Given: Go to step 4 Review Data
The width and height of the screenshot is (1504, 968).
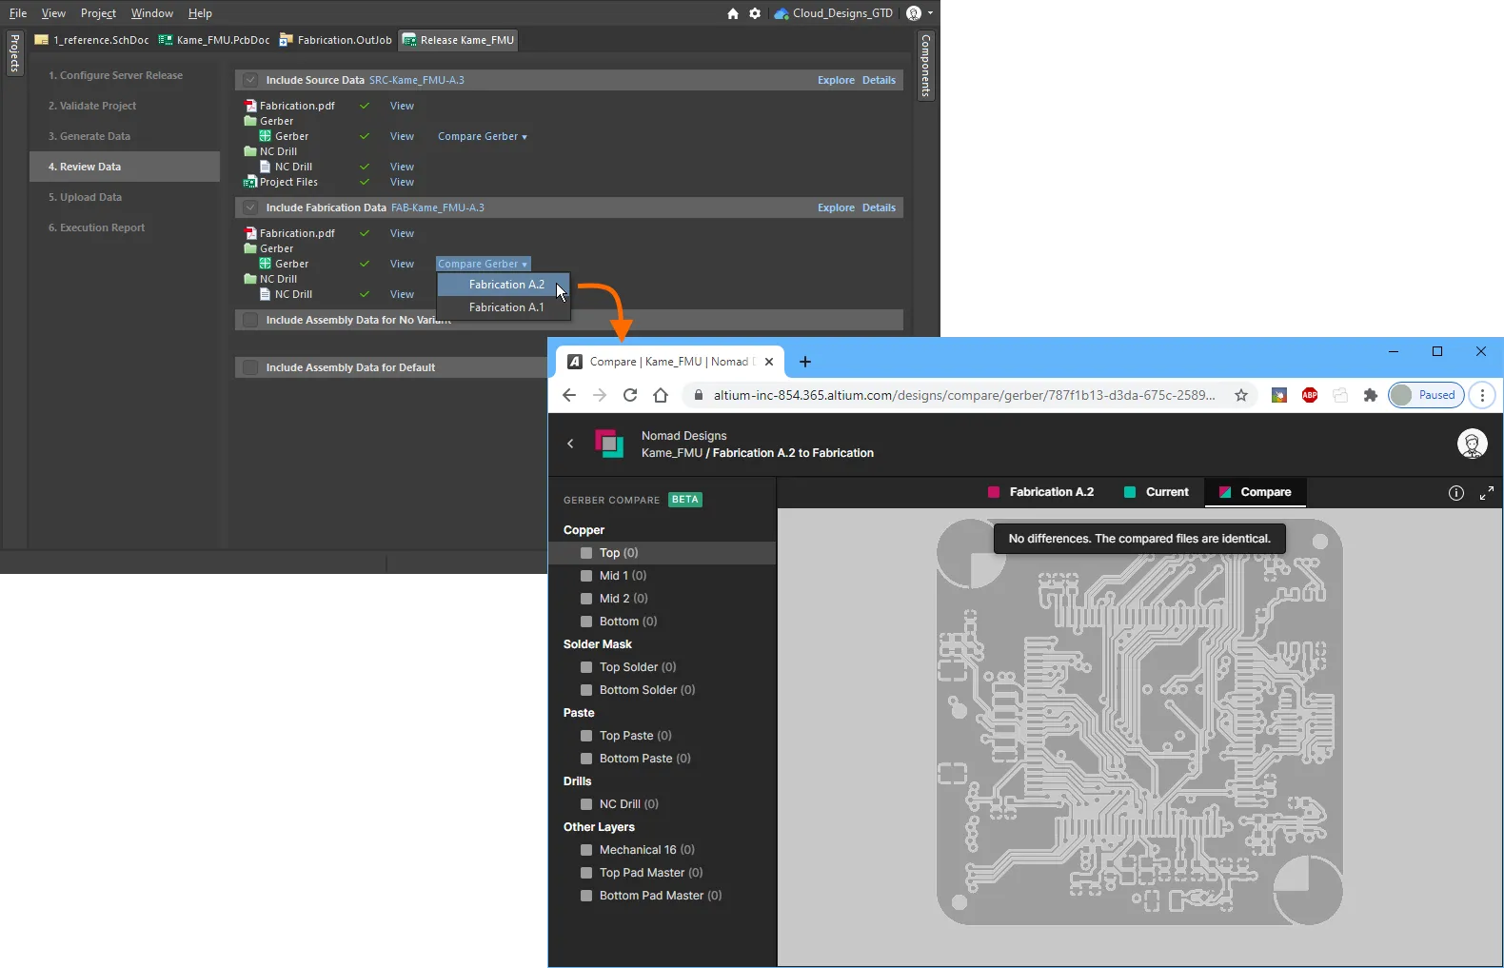Looking at the screenshot, I should pos(125,167).
